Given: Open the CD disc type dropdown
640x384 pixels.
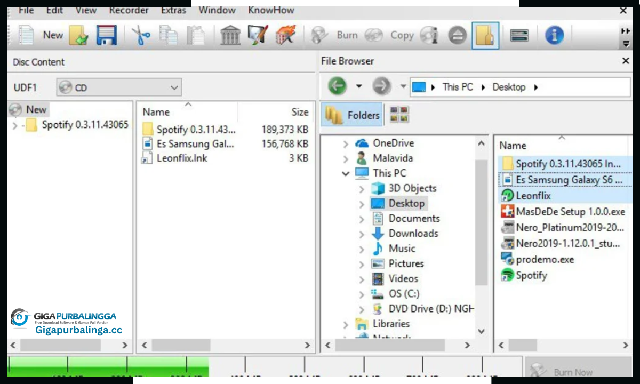Looking at the screenshot, I should [x=119, y=87].
